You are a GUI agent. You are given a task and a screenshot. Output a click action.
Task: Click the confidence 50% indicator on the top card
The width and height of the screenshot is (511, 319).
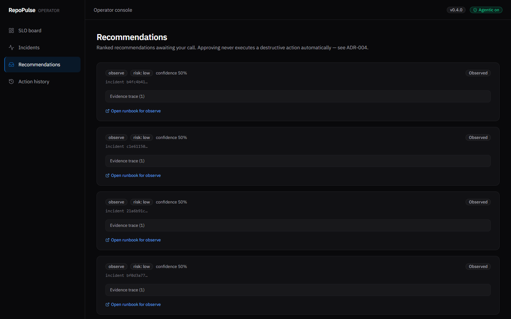(x=171, y=73)
